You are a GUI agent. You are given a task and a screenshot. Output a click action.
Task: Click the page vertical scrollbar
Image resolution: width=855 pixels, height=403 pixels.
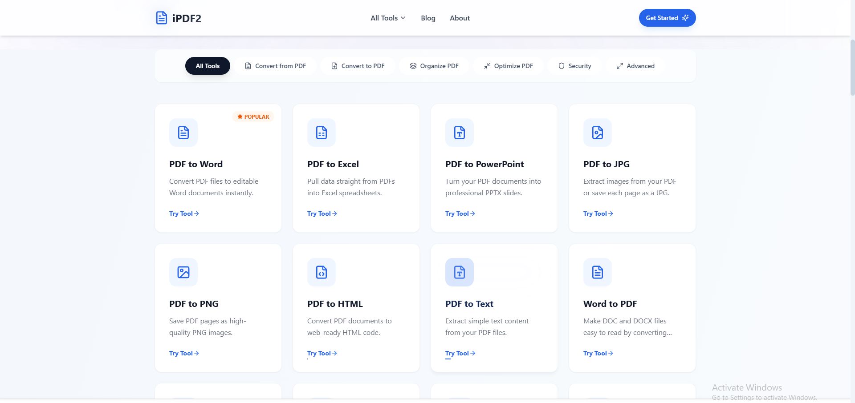point(852,67)
